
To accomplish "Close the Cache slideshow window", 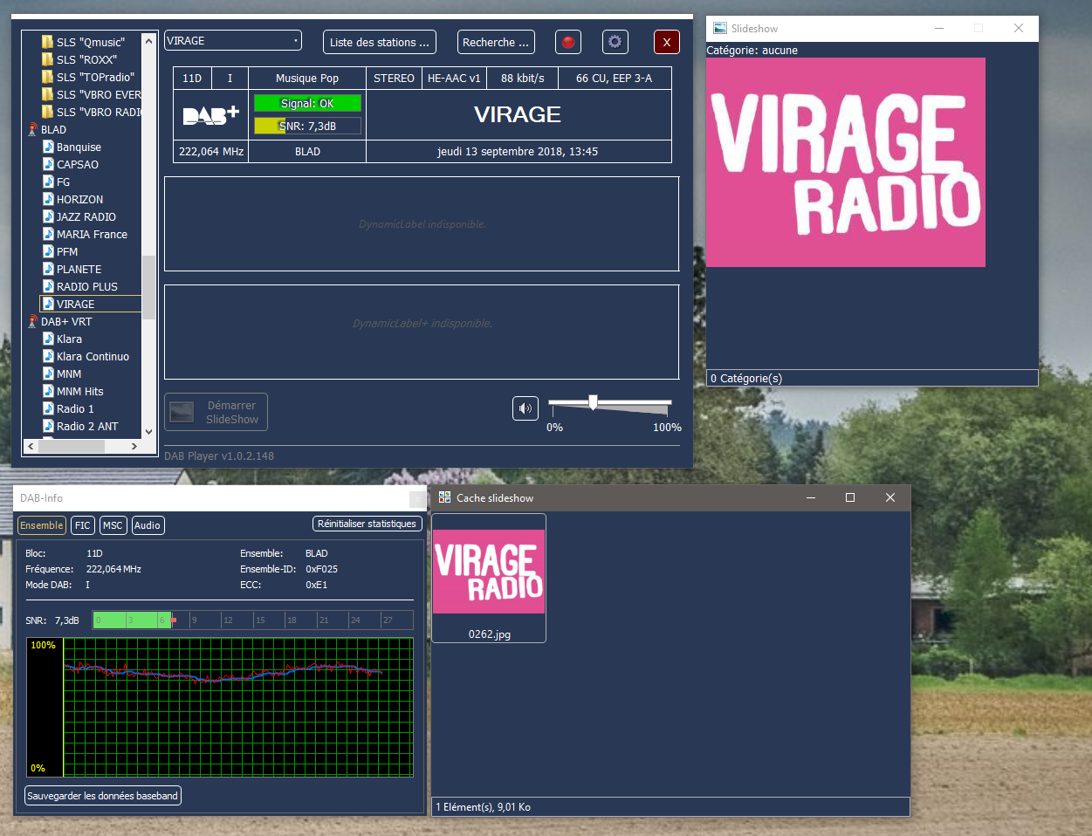I will click(890, 497).
